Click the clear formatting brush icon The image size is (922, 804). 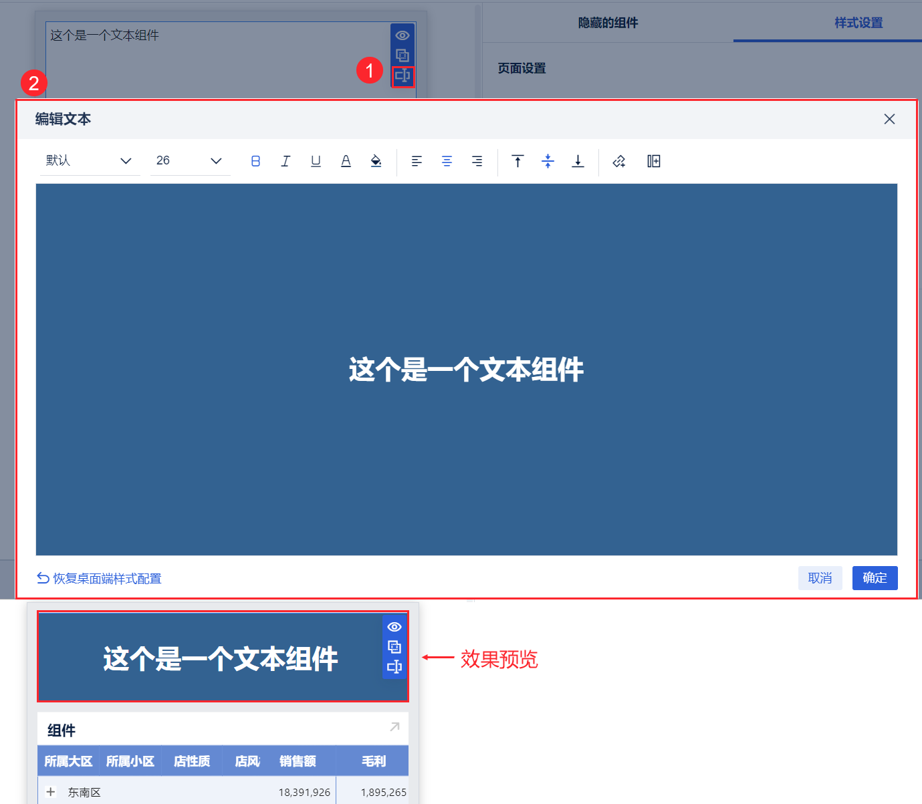click(x=618, y=161)
